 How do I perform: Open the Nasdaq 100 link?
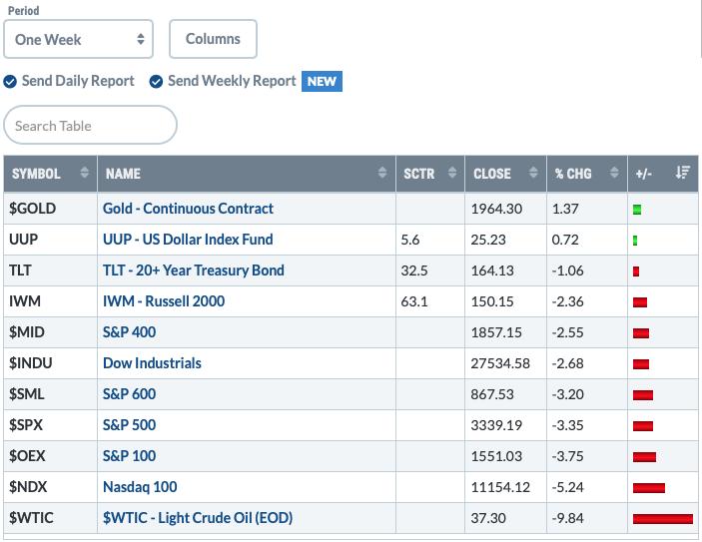(140, 486)
